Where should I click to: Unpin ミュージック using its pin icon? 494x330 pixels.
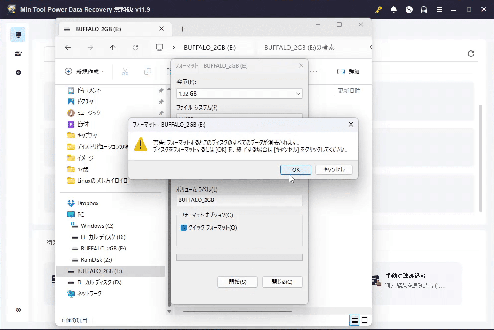[161, 113]
